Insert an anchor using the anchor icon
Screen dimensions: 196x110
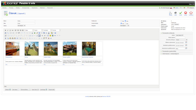(x=32, y=33)
